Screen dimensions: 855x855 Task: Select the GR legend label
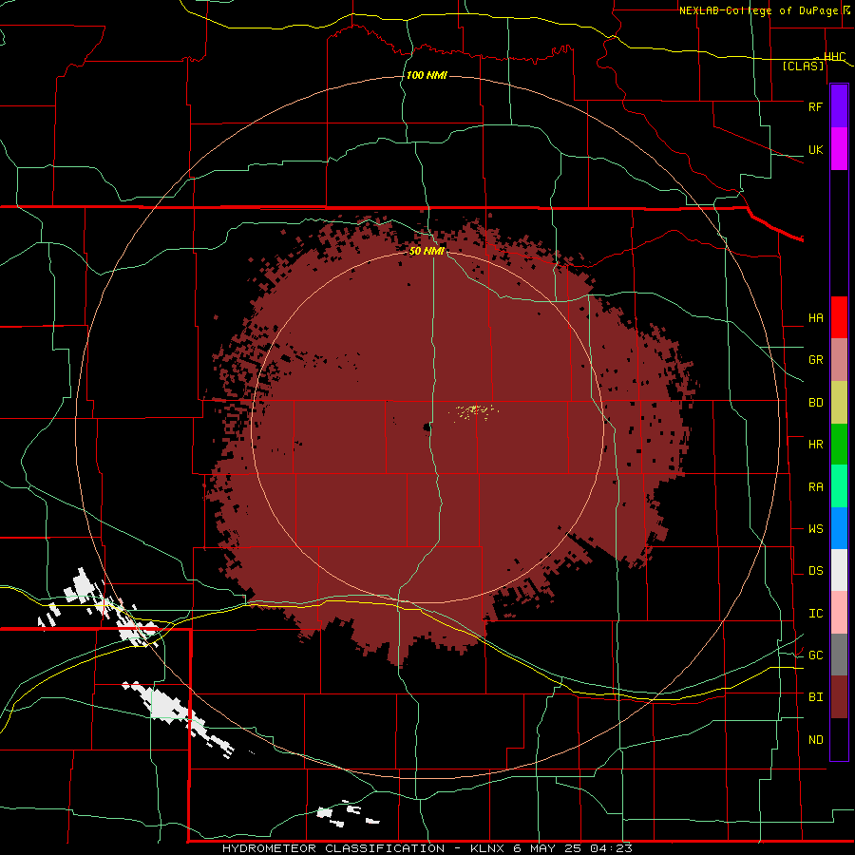pos(816,360)
